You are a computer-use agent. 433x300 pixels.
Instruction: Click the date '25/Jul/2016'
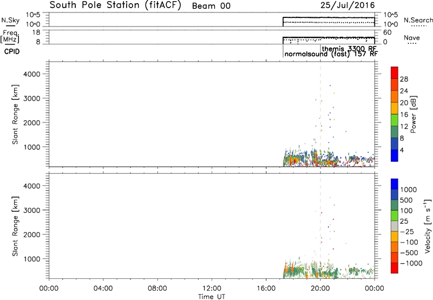347,5
